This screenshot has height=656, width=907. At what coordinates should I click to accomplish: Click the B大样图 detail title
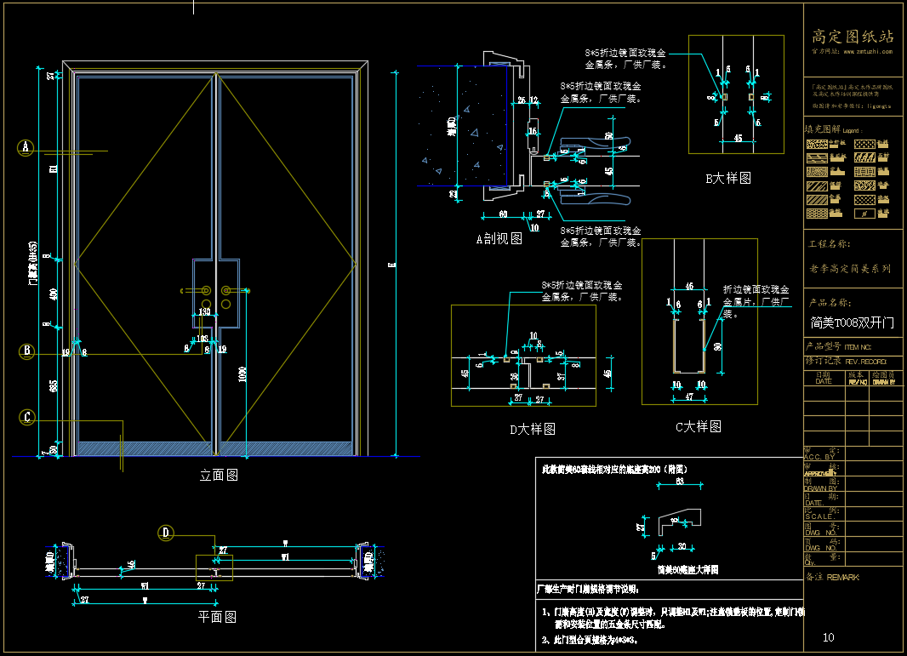click(x=728, y=179)
